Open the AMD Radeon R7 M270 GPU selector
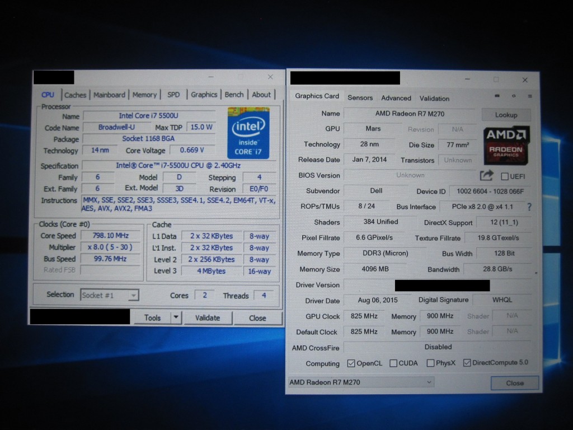This screenshot has height=430, width=573. [361, 382]
